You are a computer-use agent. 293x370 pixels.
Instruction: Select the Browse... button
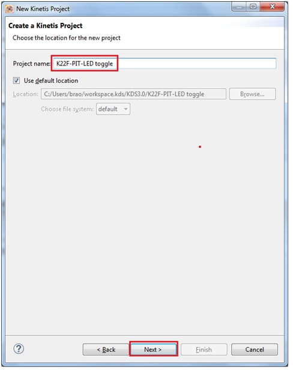point(252,94)
